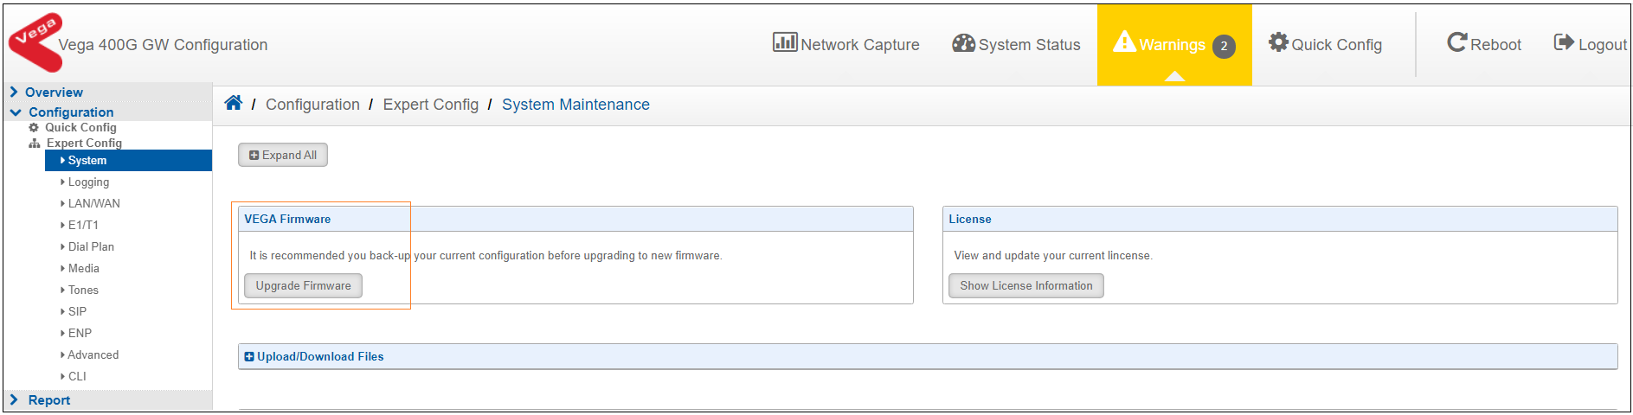
Task: Choose Logout in the header
Action: 1591,44
